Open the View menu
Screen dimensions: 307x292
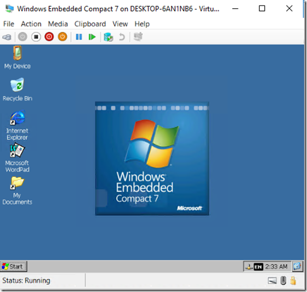pyautogui.click(x=120, y=24)
